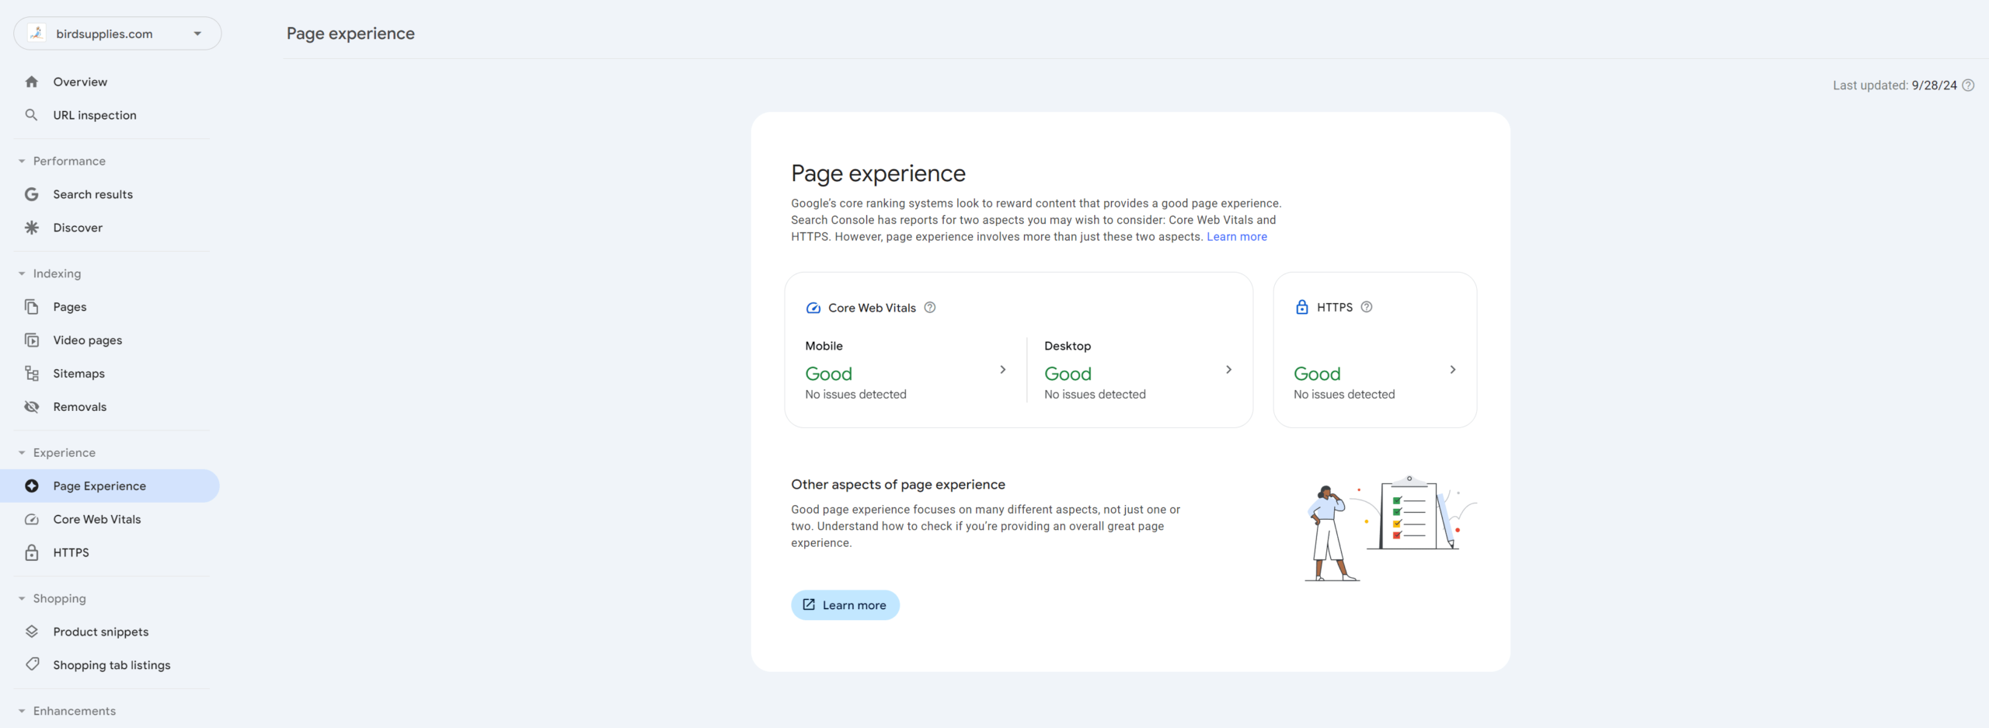1989x728 pixels.
Task: Click the Removals crossed-eye icon
Action: [x=31, y=407]
